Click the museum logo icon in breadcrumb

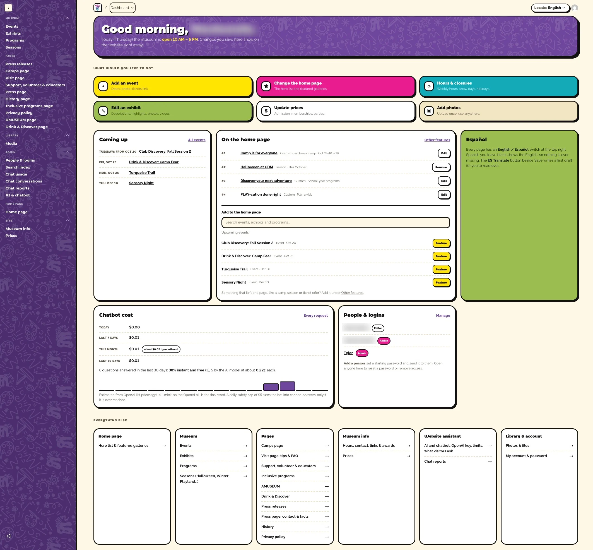pyautogui.click(x=98, y=8)
